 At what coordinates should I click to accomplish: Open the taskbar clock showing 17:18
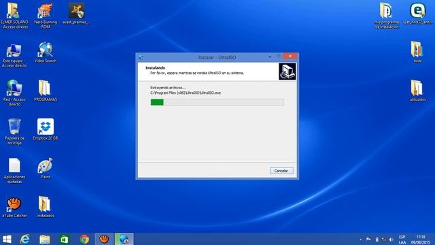tap(421, 240)
